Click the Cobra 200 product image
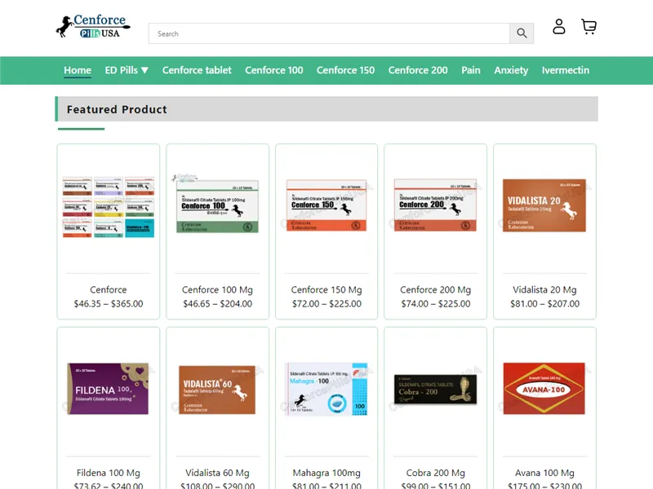The image size is (653, 489). 435,390
